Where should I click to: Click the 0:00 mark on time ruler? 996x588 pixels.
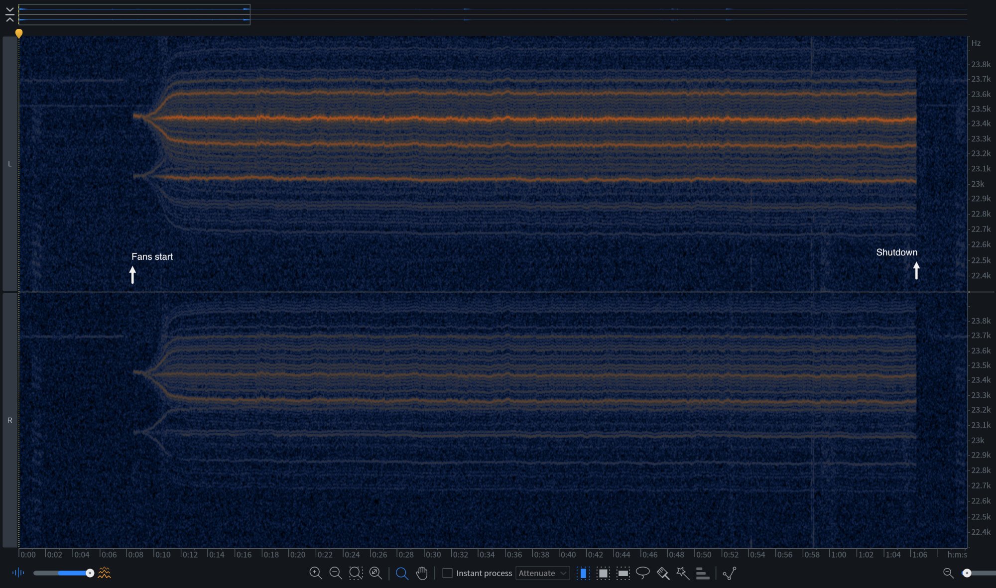(x=27, y=554)
